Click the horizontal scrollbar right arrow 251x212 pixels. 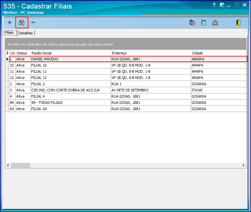click(243, 165)
